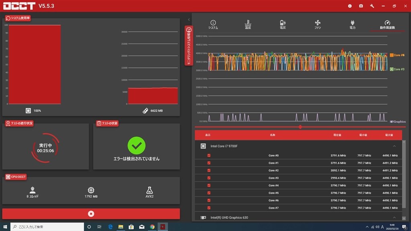Uncheck the Core #1 display checkbox
Viewport: 411px width, 231px height.
tap(209, 163)
